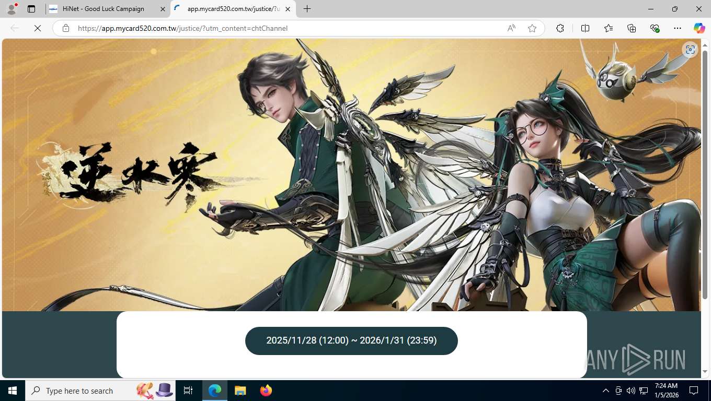Stop loading the page
The height and width of the screenshot is (401, 711).
coord(38,28)
